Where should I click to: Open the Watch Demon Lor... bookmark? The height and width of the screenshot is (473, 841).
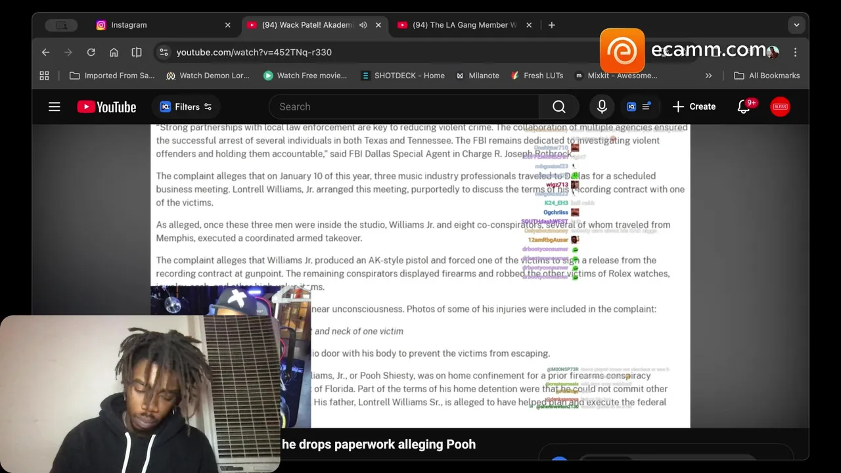click(208, 76)
